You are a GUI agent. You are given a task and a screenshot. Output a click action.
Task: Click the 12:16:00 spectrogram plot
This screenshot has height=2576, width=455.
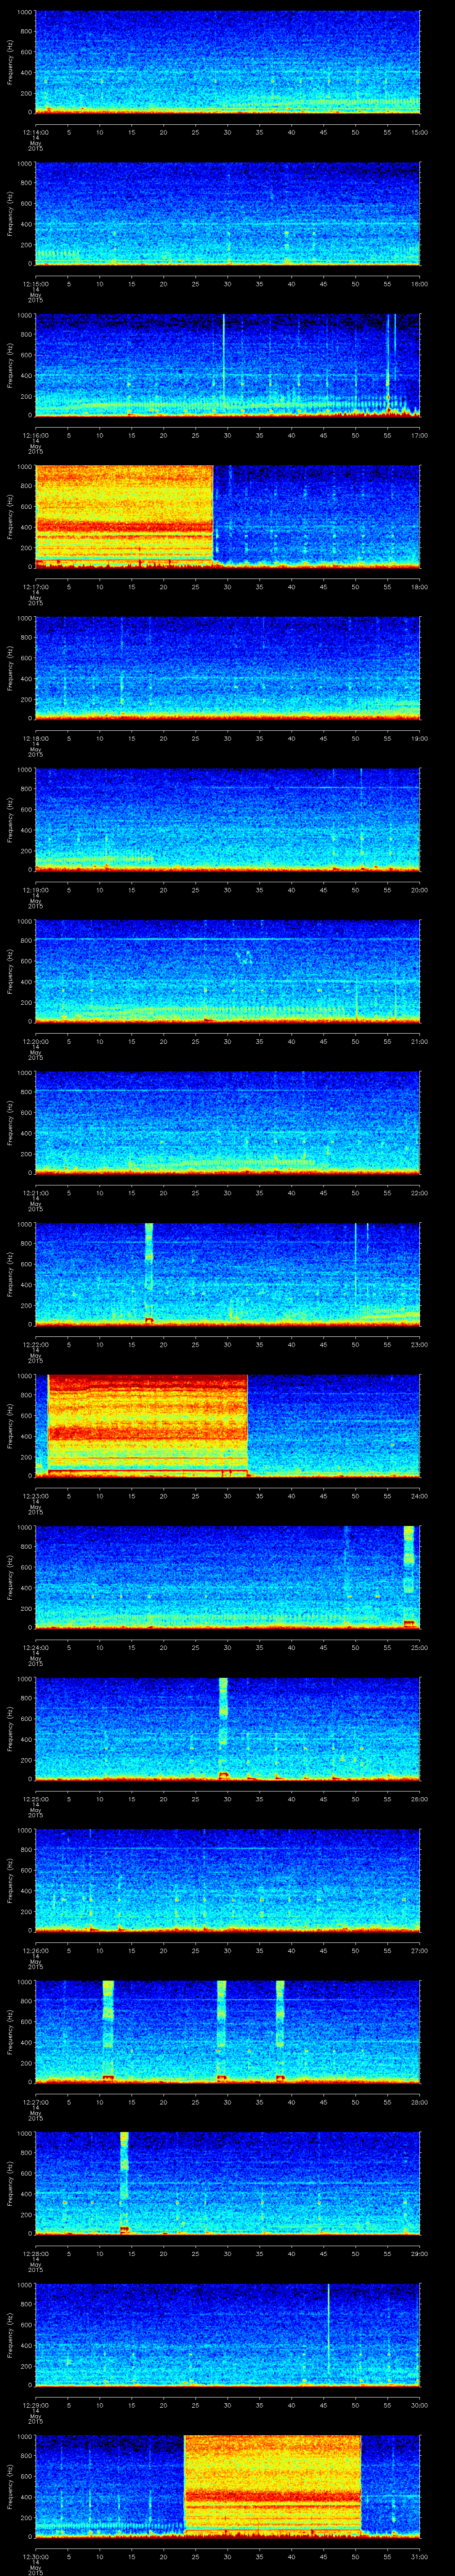click(x=228, y=365)
